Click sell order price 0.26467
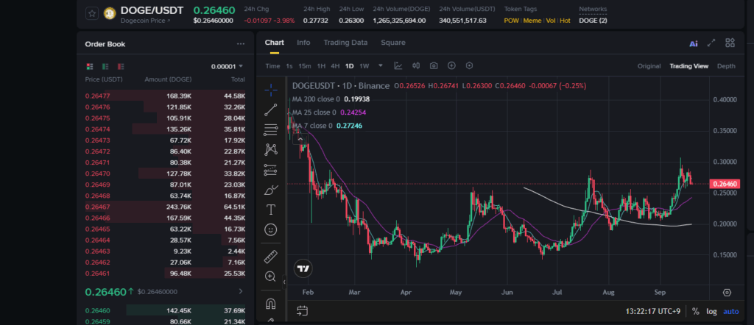 (97, 207)
